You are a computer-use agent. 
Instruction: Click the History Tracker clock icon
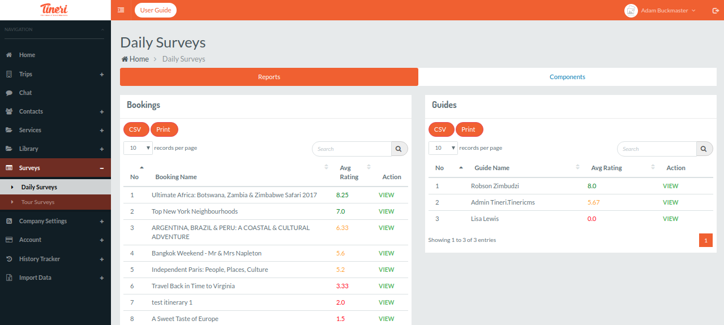click(9, 259)
